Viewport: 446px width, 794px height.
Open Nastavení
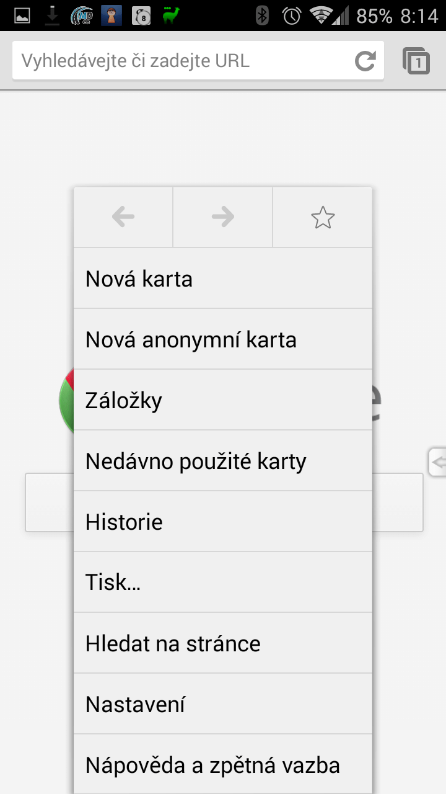223,703
